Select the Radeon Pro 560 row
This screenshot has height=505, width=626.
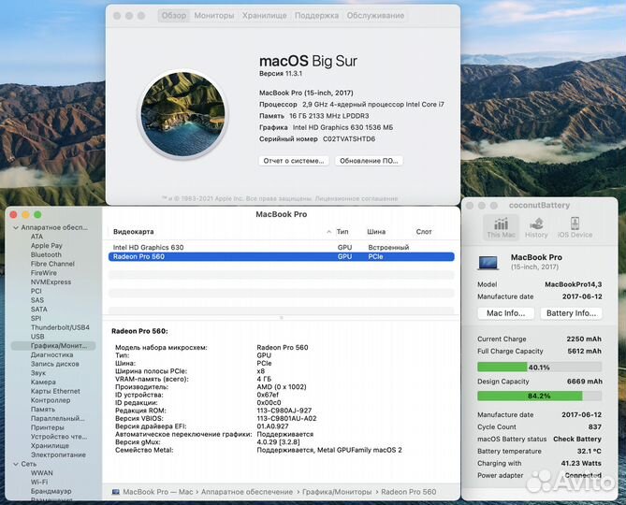pos(281,256)
